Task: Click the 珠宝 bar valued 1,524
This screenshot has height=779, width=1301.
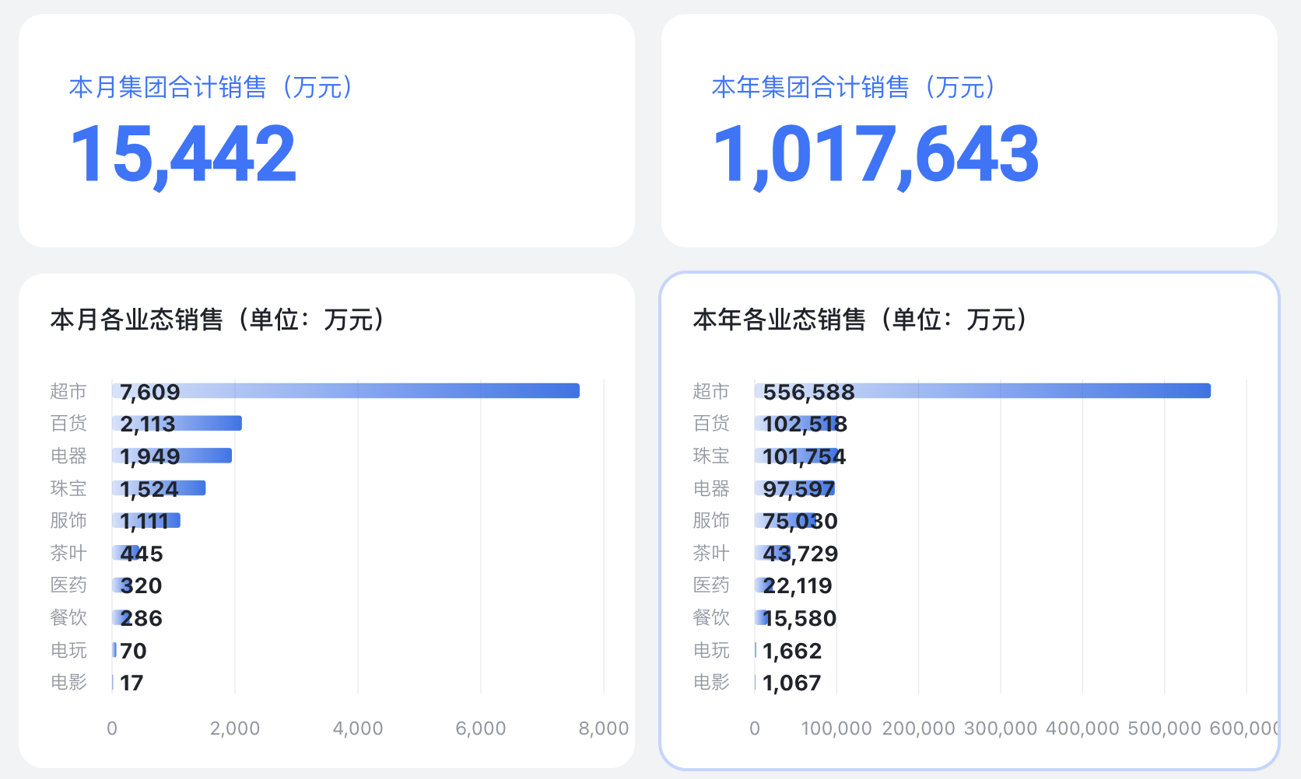Action: [x=192, y=488]
